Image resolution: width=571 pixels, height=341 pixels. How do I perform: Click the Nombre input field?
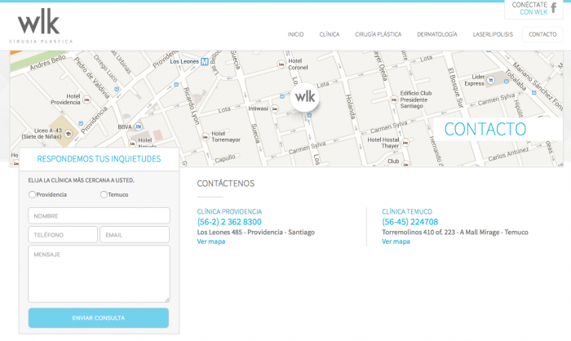point(99,215)
